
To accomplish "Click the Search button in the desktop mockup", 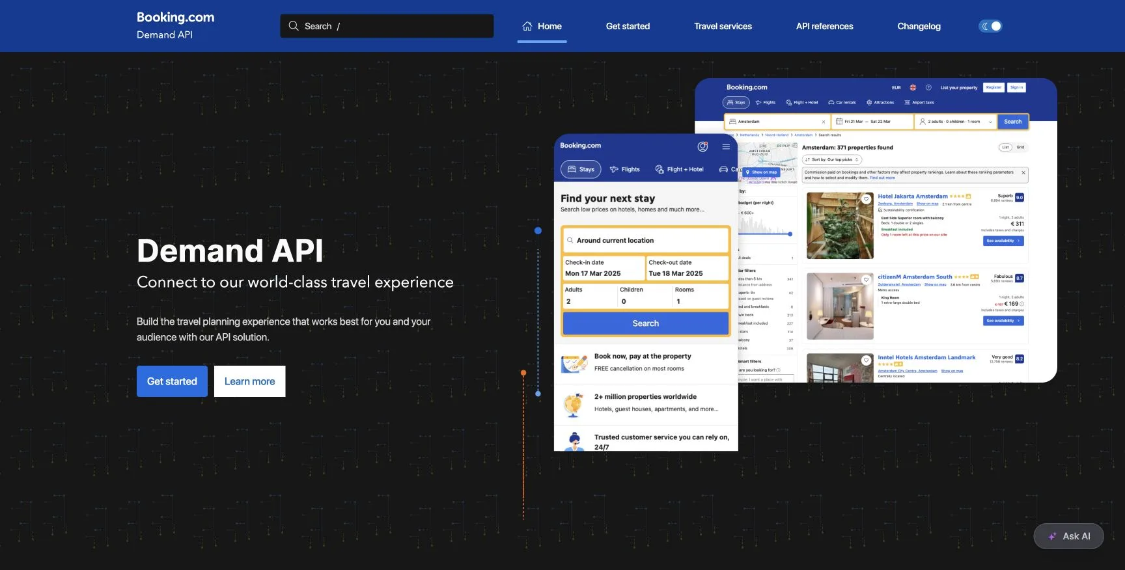I will tap(1012, 122).
